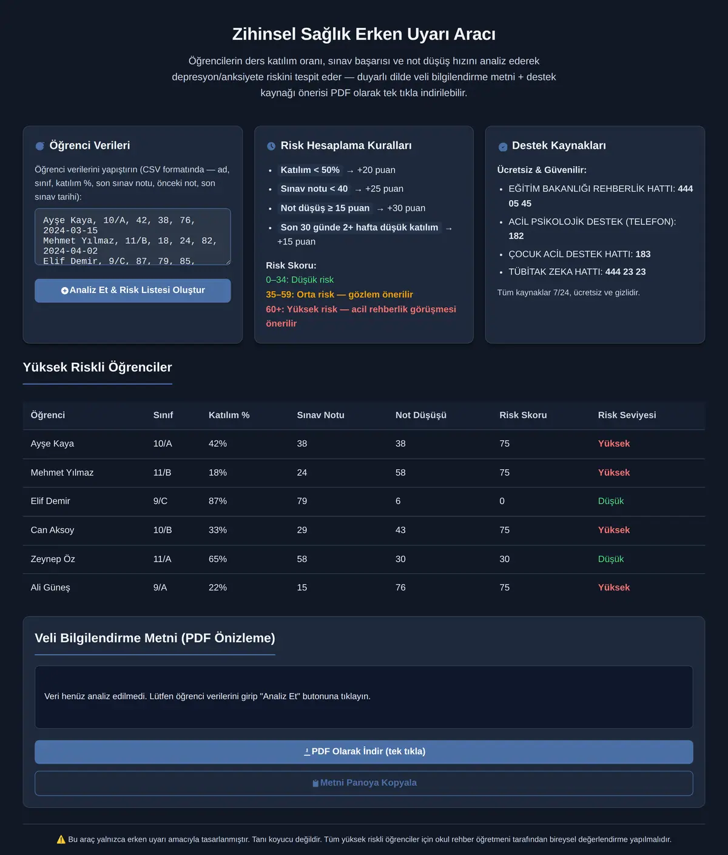The height and width of the screenshot is (855, 728).
Task: Click the ÇOCUK ACİL DESTEK HATTI 183 entry
Action: point(579,254)
